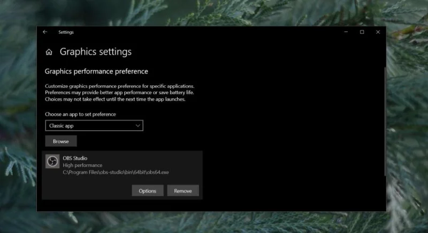Image resolution: width=428 pixels, height=233 pixels.
Task: Click the Choose an app to set preference label
Action: (80, 114)
